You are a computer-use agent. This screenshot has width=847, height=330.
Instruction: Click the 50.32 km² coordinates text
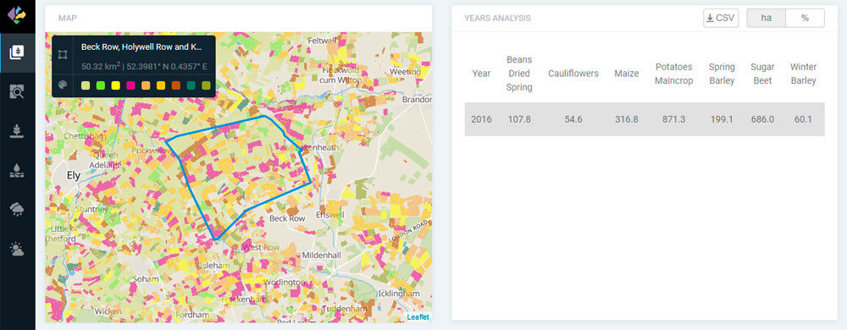(x=144, y=67)
